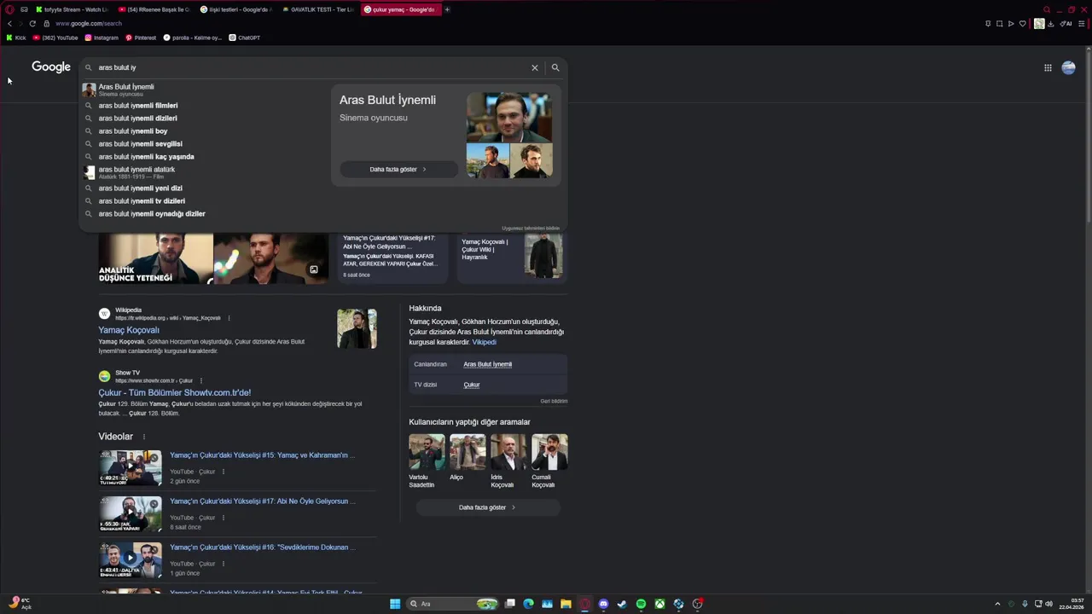
Task: Select suggestion 'aras bulut iynemli sevgilisi'
Action: tap(141, 144)
